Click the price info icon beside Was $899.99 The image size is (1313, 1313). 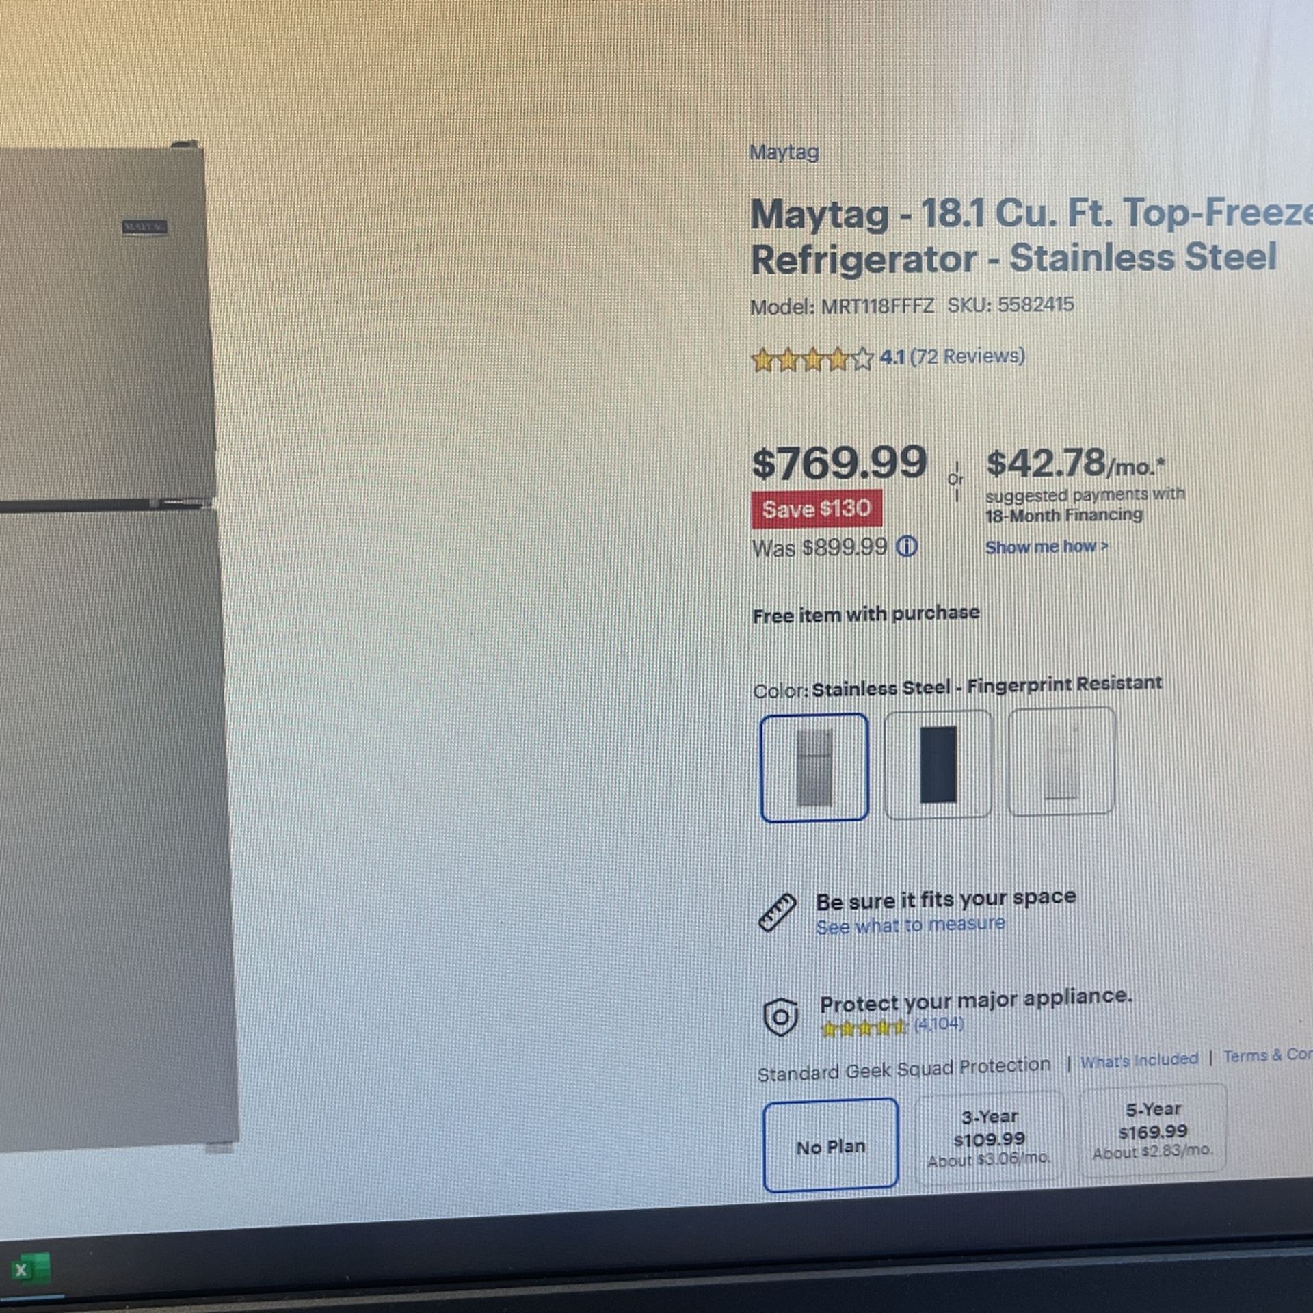coord(907,546)
